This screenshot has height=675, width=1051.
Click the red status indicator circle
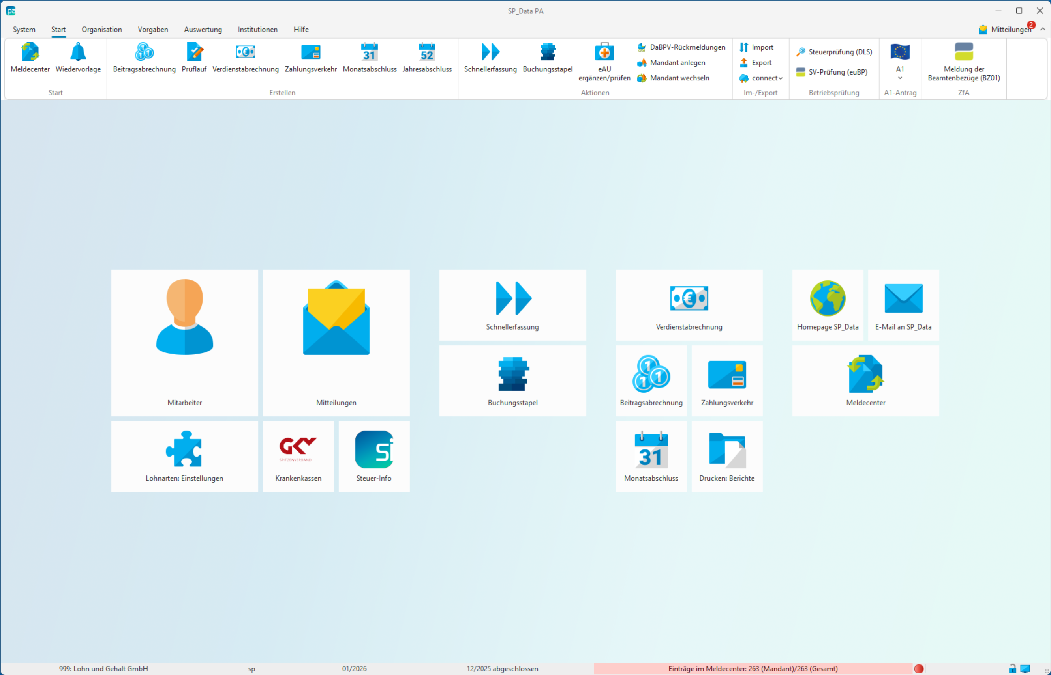[x=919, y=668]
